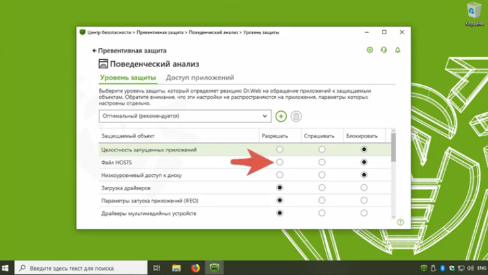Click the table vertical scrollbar thumb
Screen dimensions: 488x275
pyautogui.click(x=394, y=147)
